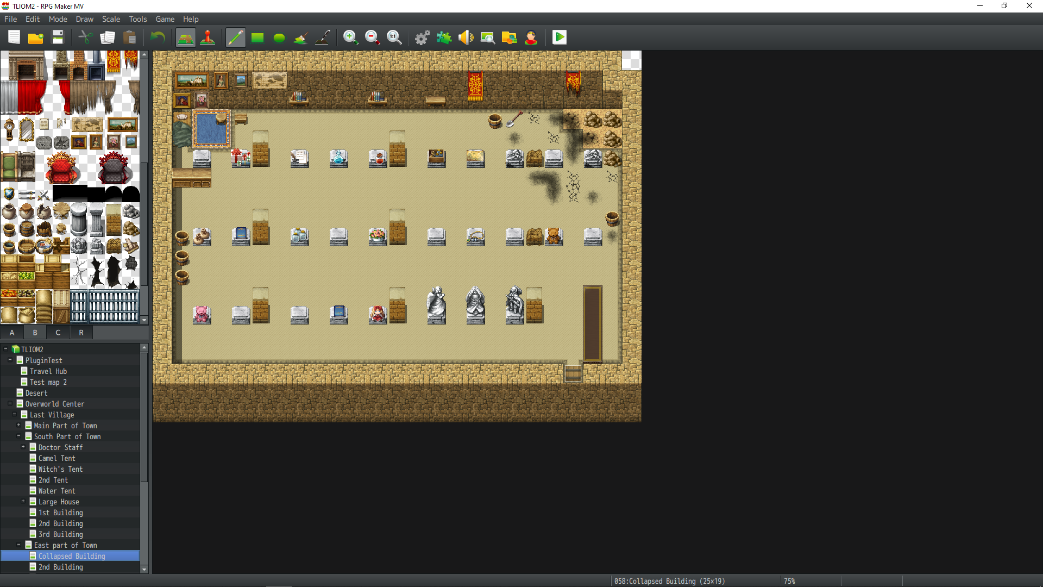Select the Collapsed Building map
Screen dimensions: 1043x587
pos(70,556)
